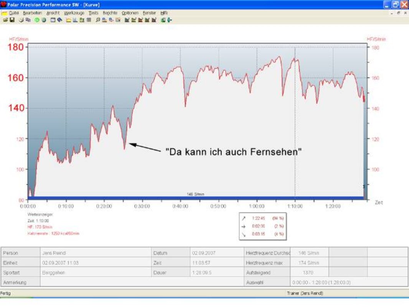409x307 pixels.
Task: Open the Ansicht menu
Action: pos(53,13)
